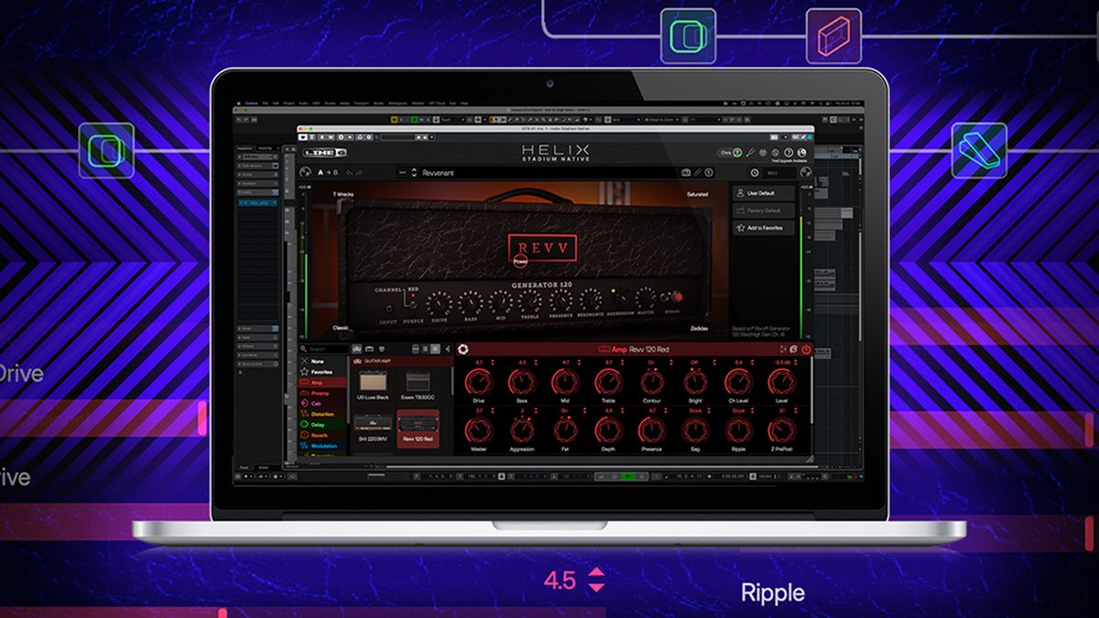Click the undo arrow in Helix preset bar
Image resolution: width=1099 pixels, height=618 pixels.
click(350, 172)
